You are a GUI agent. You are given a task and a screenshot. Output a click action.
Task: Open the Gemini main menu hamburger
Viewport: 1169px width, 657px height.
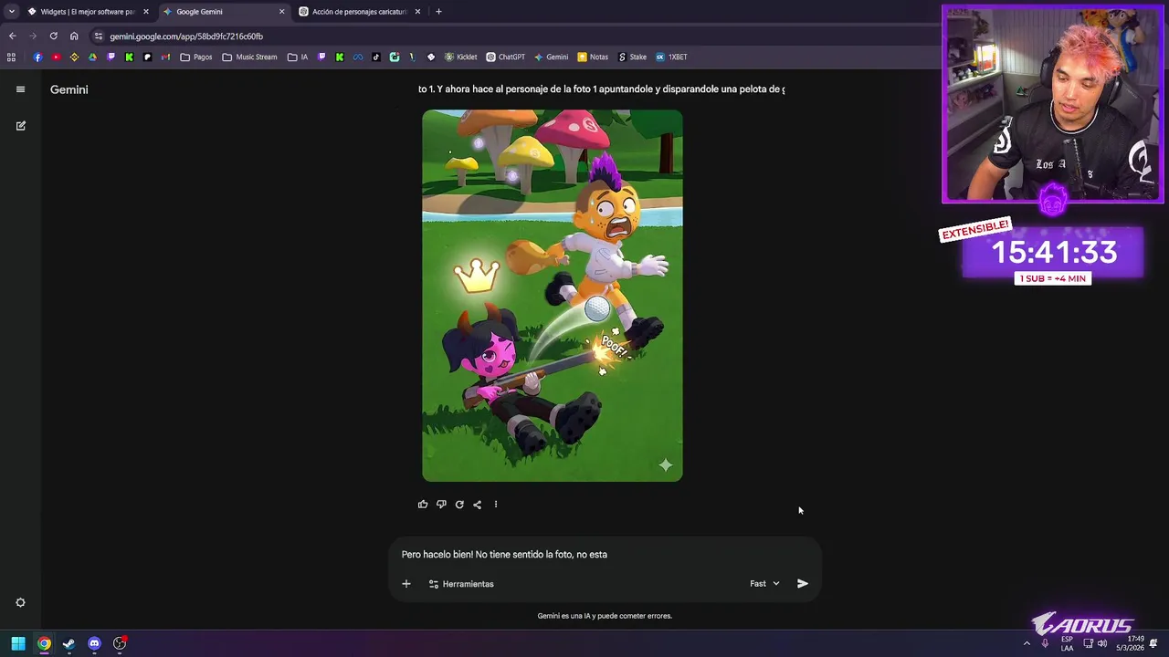coord(20,89)
